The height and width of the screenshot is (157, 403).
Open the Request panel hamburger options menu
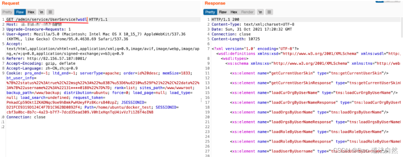pos(50,12)
